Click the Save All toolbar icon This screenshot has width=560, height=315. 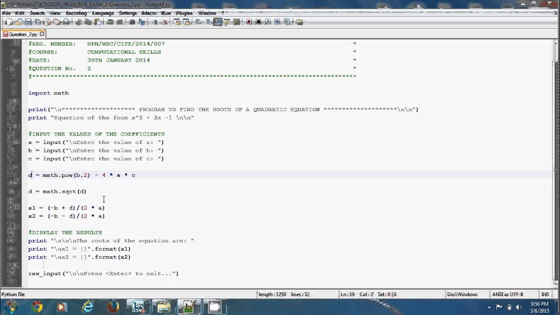point(38,22)
